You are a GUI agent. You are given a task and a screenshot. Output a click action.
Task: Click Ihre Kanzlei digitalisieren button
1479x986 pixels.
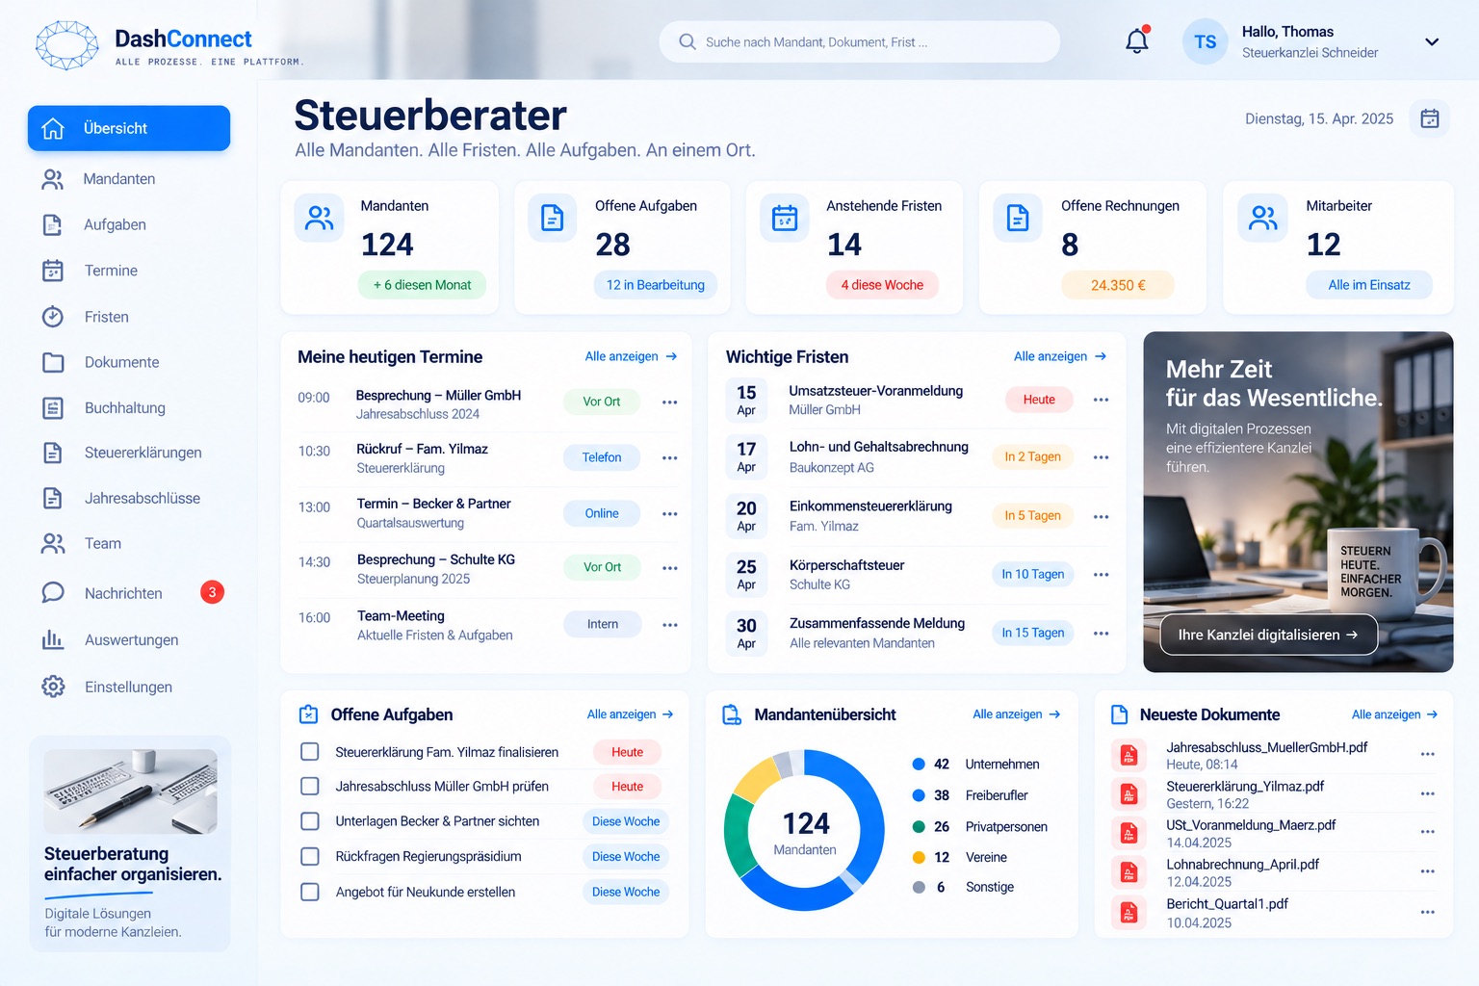coord(1268,635)
